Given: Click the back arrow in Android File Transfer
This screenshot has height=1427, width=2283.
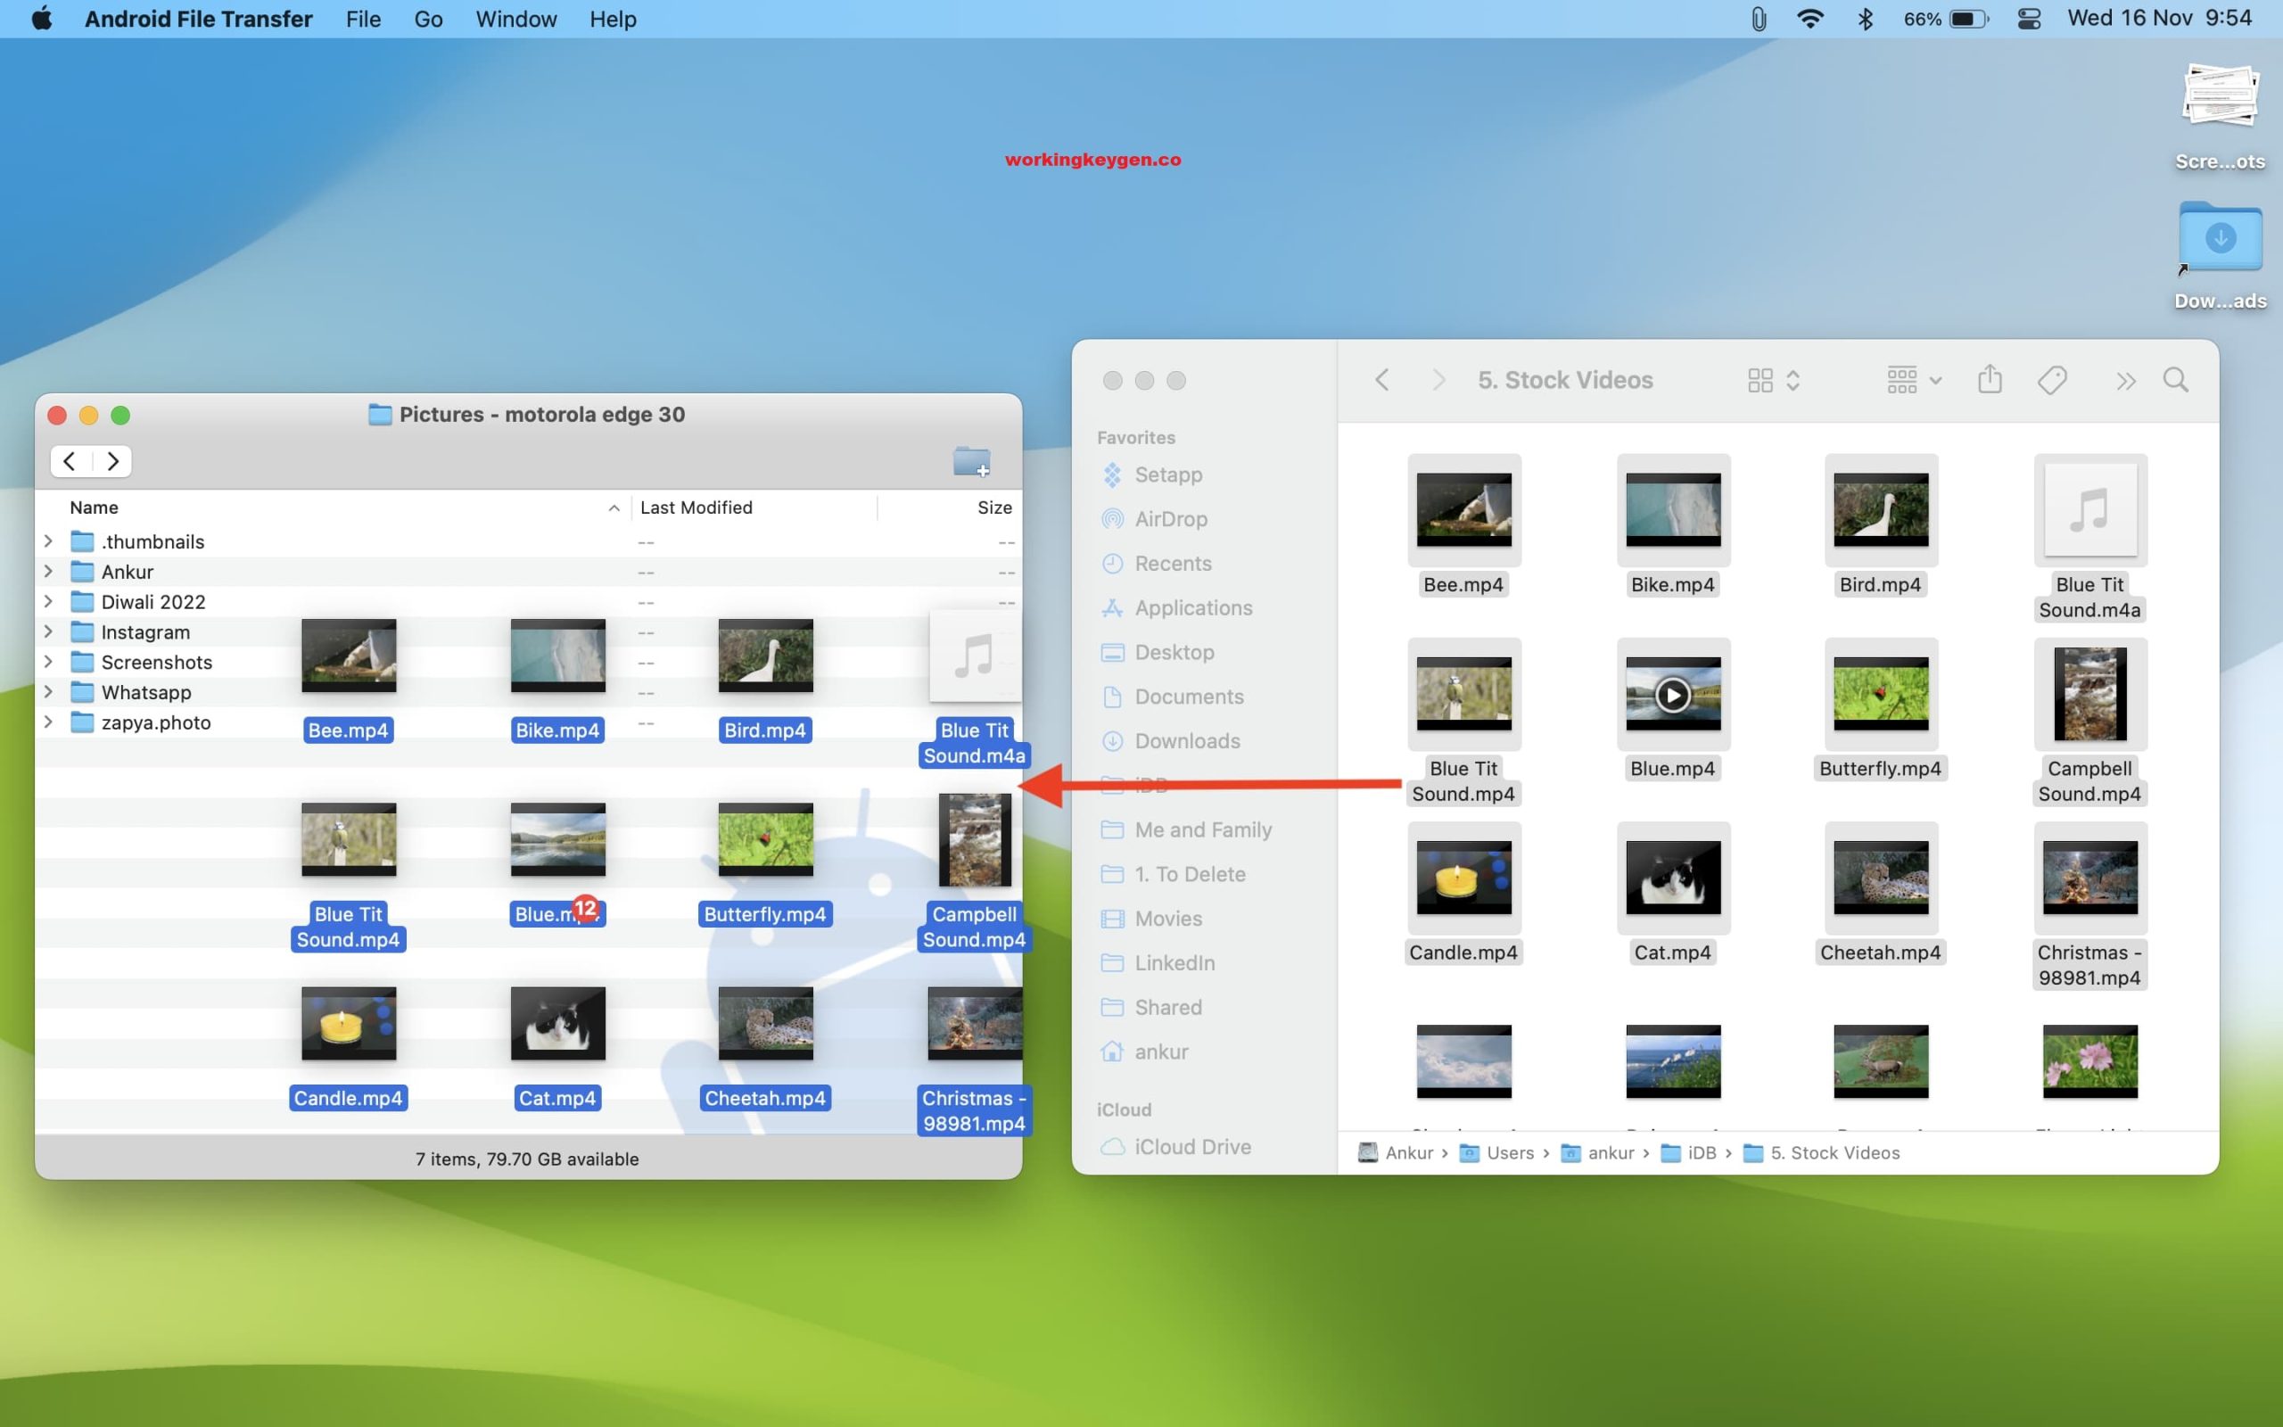Looking at the screenshot, I should click(68, 460).
